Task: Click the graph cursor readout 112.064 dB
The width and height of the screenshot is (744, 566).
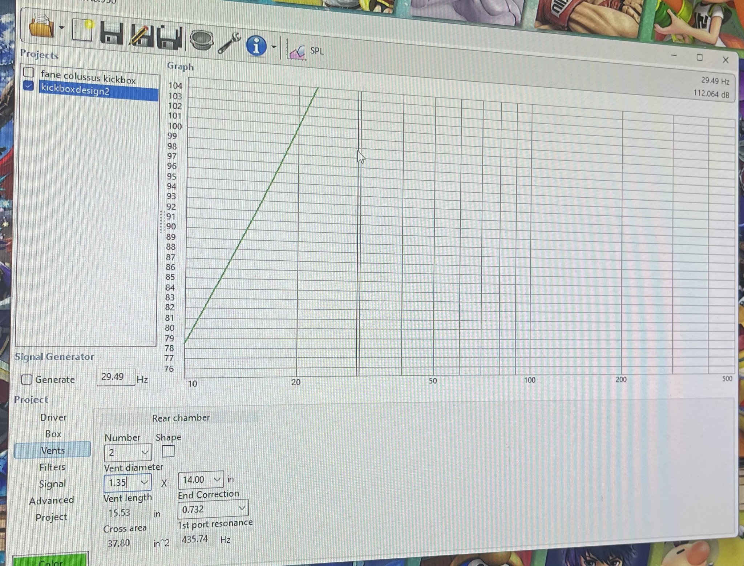Action: (711, 94)
